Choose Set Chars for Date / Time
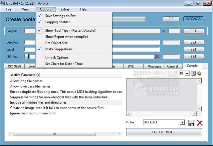 coord(74,64)
